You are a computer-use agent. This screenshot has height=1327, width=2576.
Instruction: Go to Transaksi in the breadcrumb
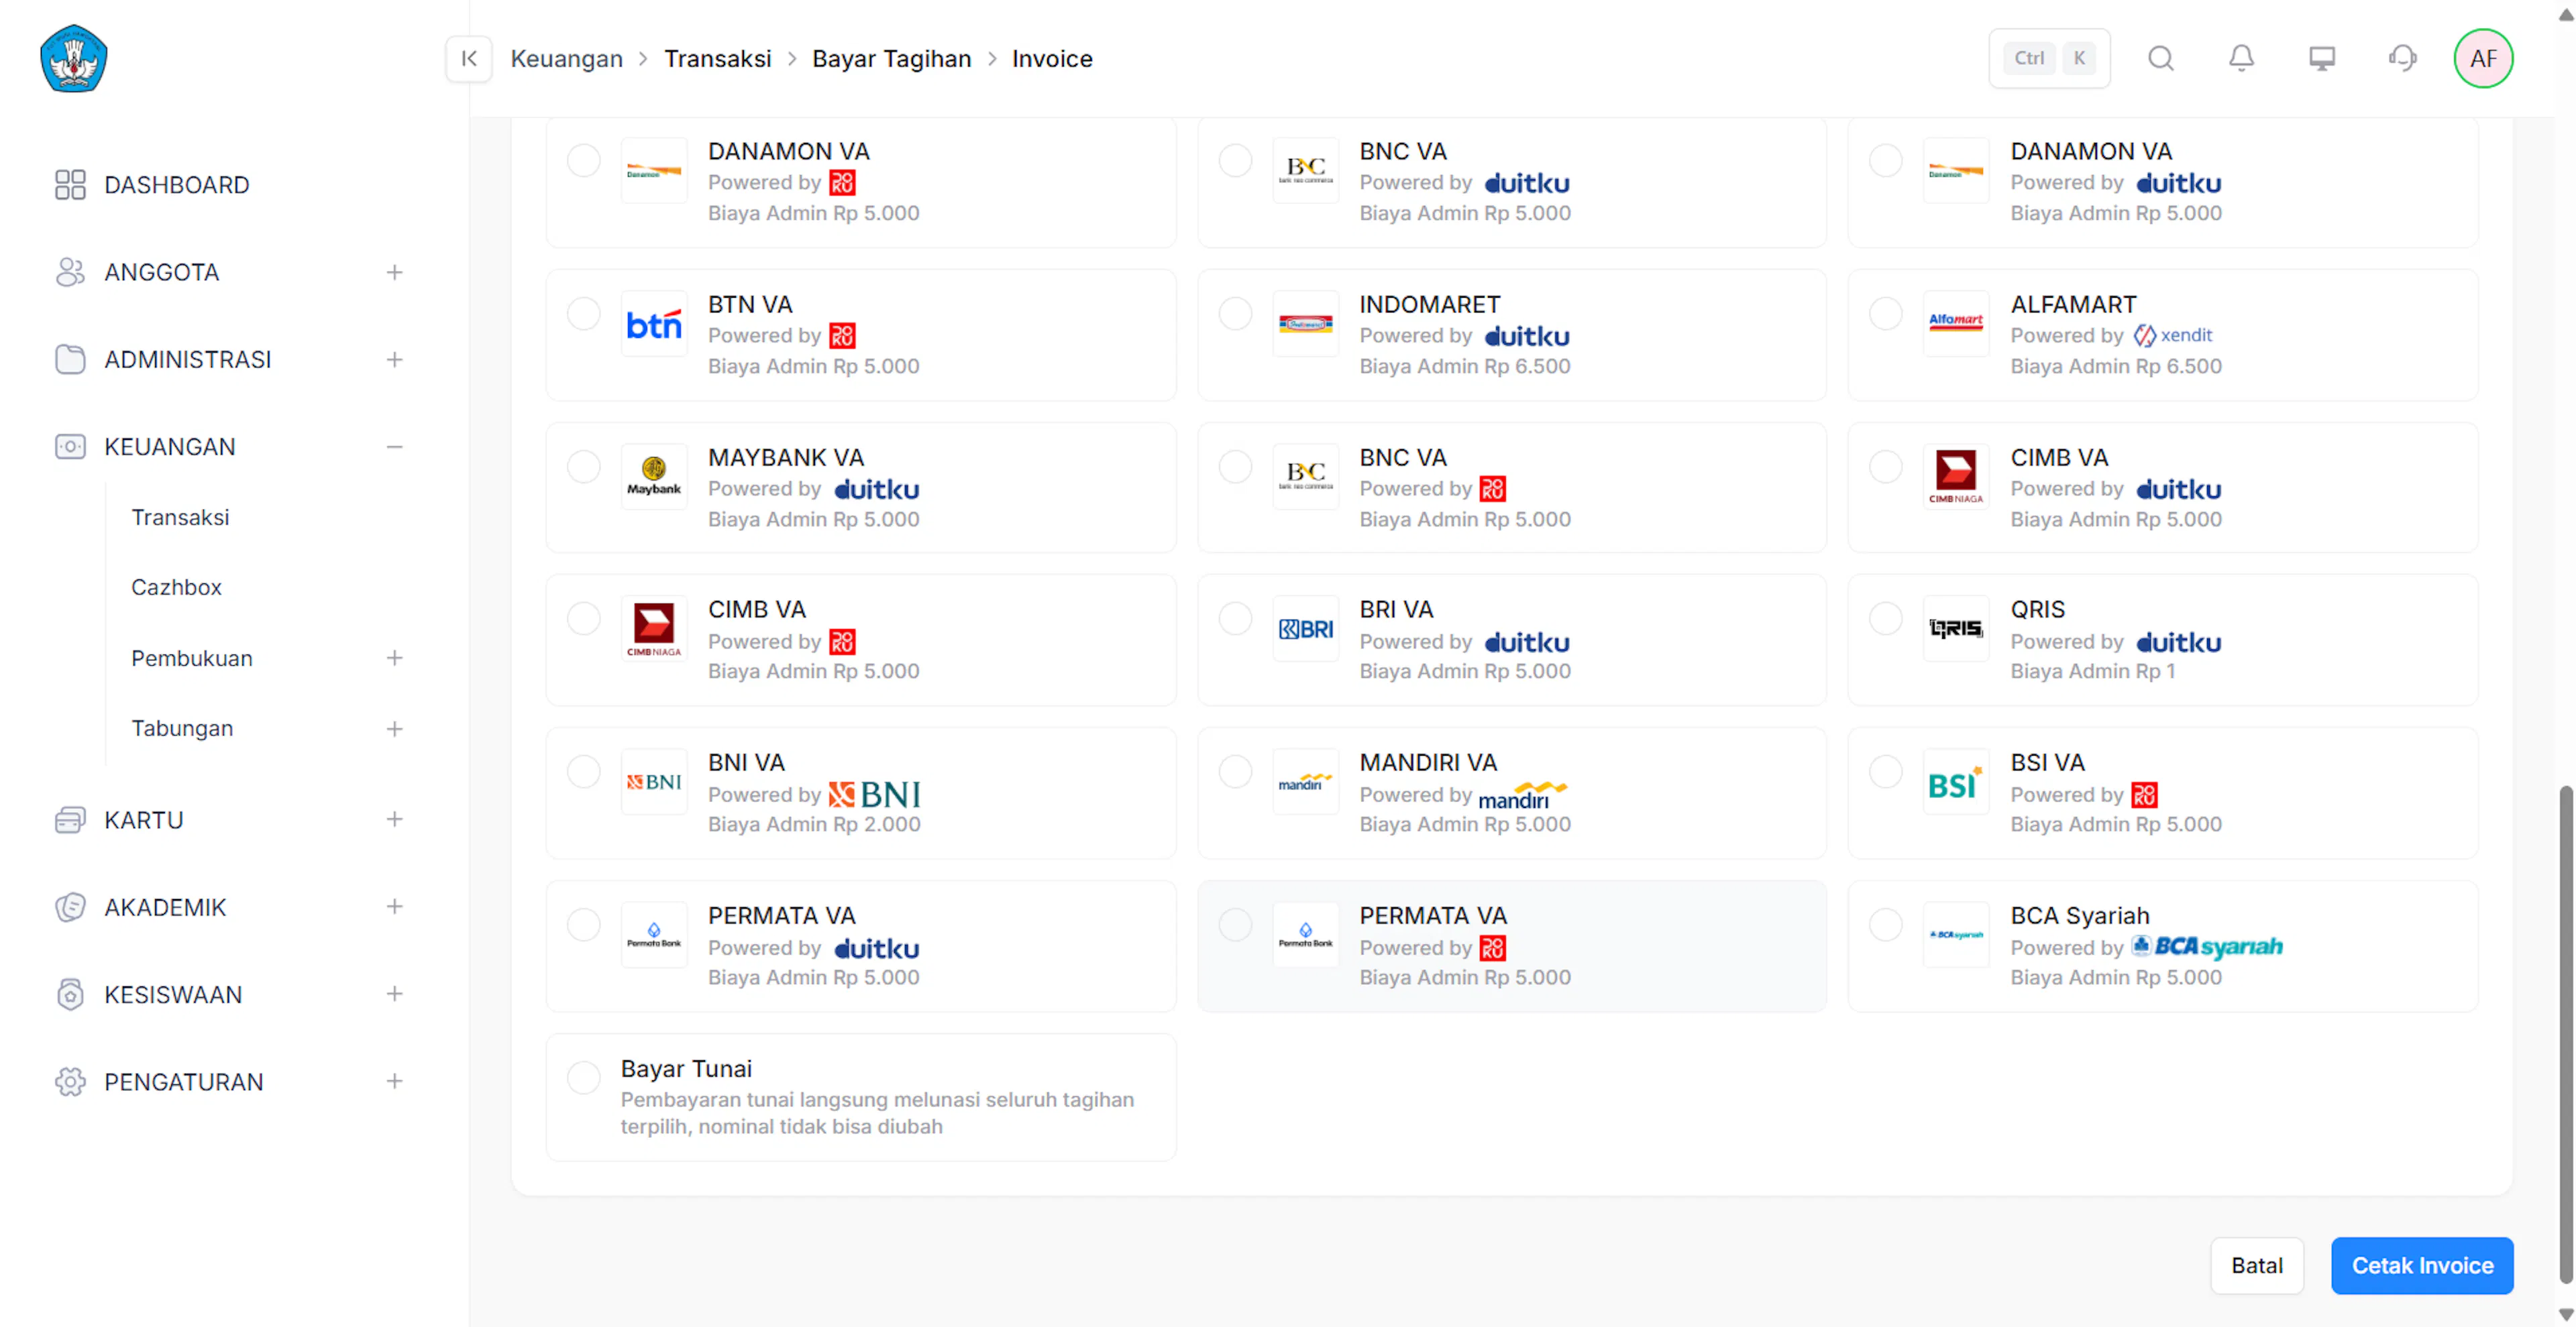(718, 59)
